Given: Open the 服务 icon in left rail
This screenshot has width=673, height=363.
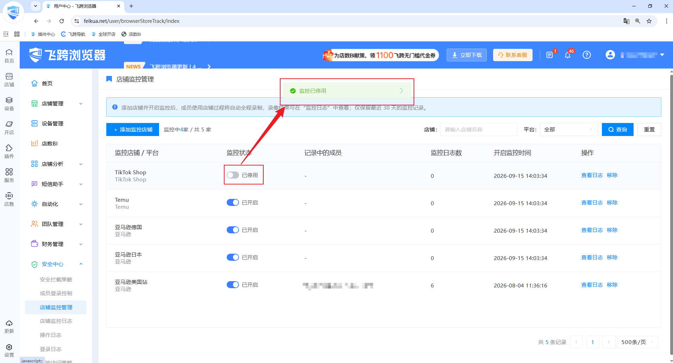Looking at the screenshot, I should coord(9,175).
